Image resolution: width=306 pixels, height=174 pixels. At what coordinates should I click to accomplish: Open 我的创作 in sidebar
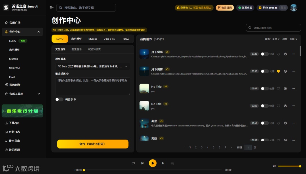coord(22,85)
